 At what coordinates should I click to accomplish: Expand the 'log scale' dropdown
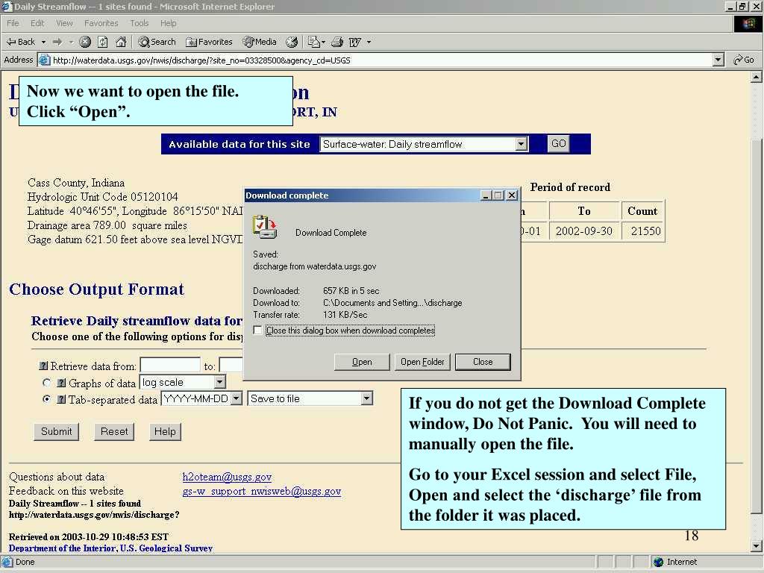tap(220, 382)
